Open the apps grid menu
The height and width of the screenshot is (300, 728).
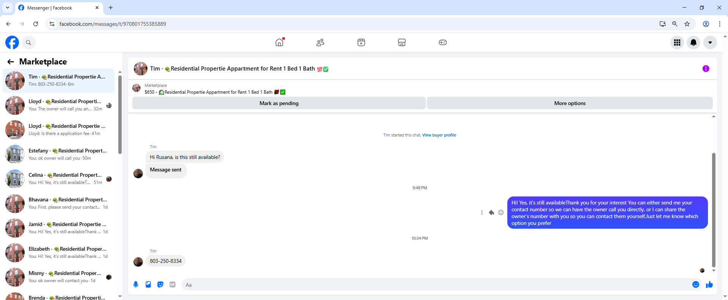(x=677, y=42)
